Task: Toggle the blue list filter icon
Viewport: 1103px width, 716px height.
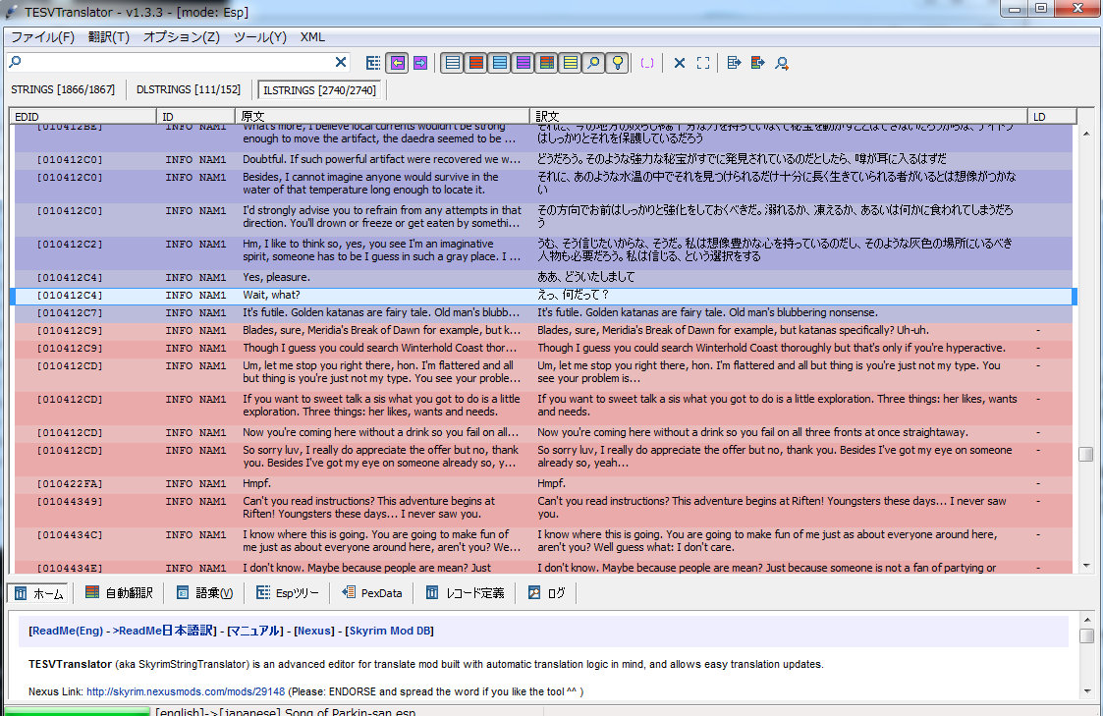Action: pos(500,63)
